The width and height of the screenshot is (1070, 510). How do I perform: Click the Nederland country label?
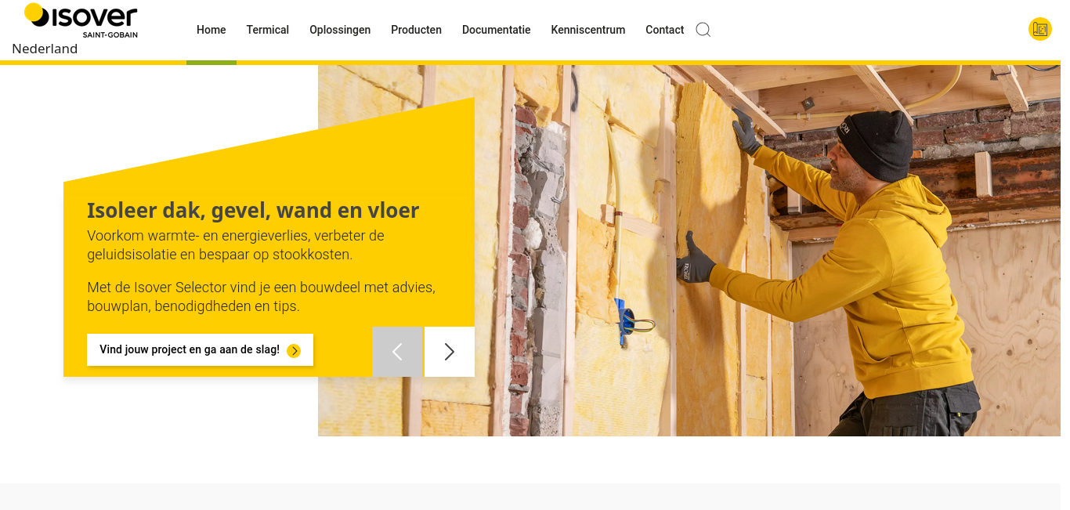tap(45, 49)
